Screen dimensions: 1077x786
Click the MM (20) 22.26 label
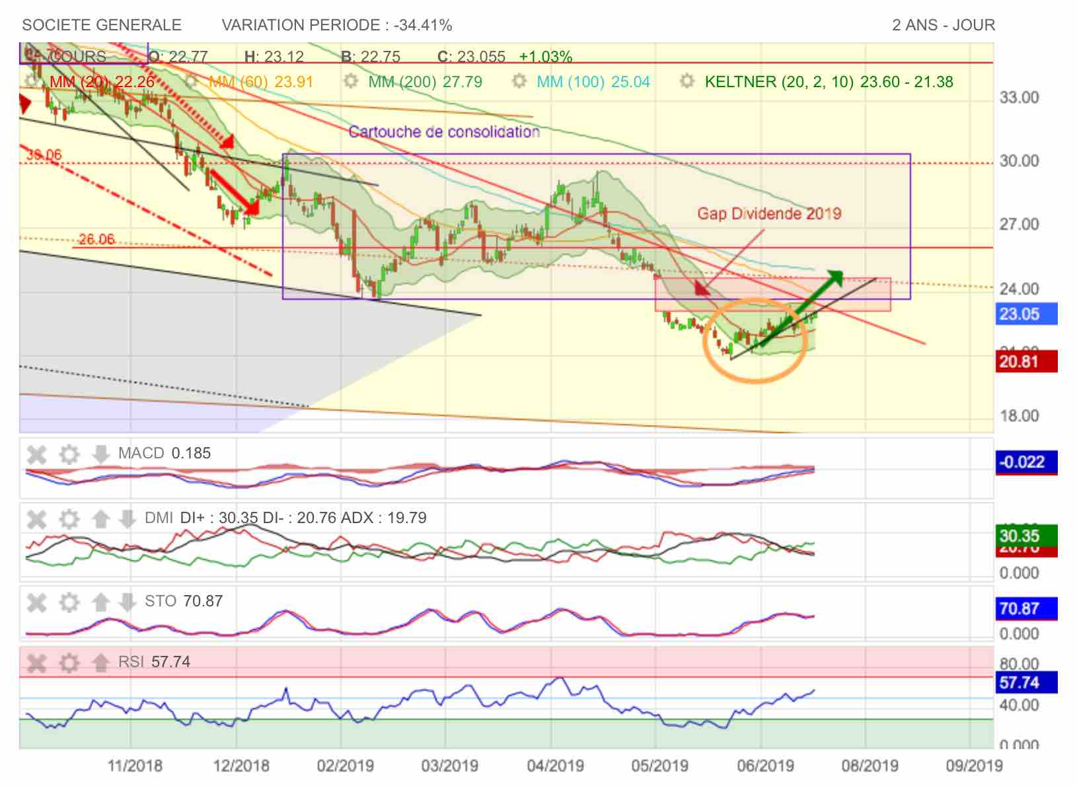point(102,82)
